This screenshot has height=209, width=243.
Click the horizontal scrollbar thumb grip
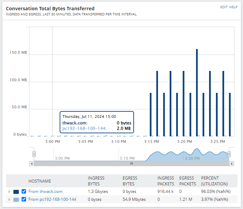[x=131, y=164]
